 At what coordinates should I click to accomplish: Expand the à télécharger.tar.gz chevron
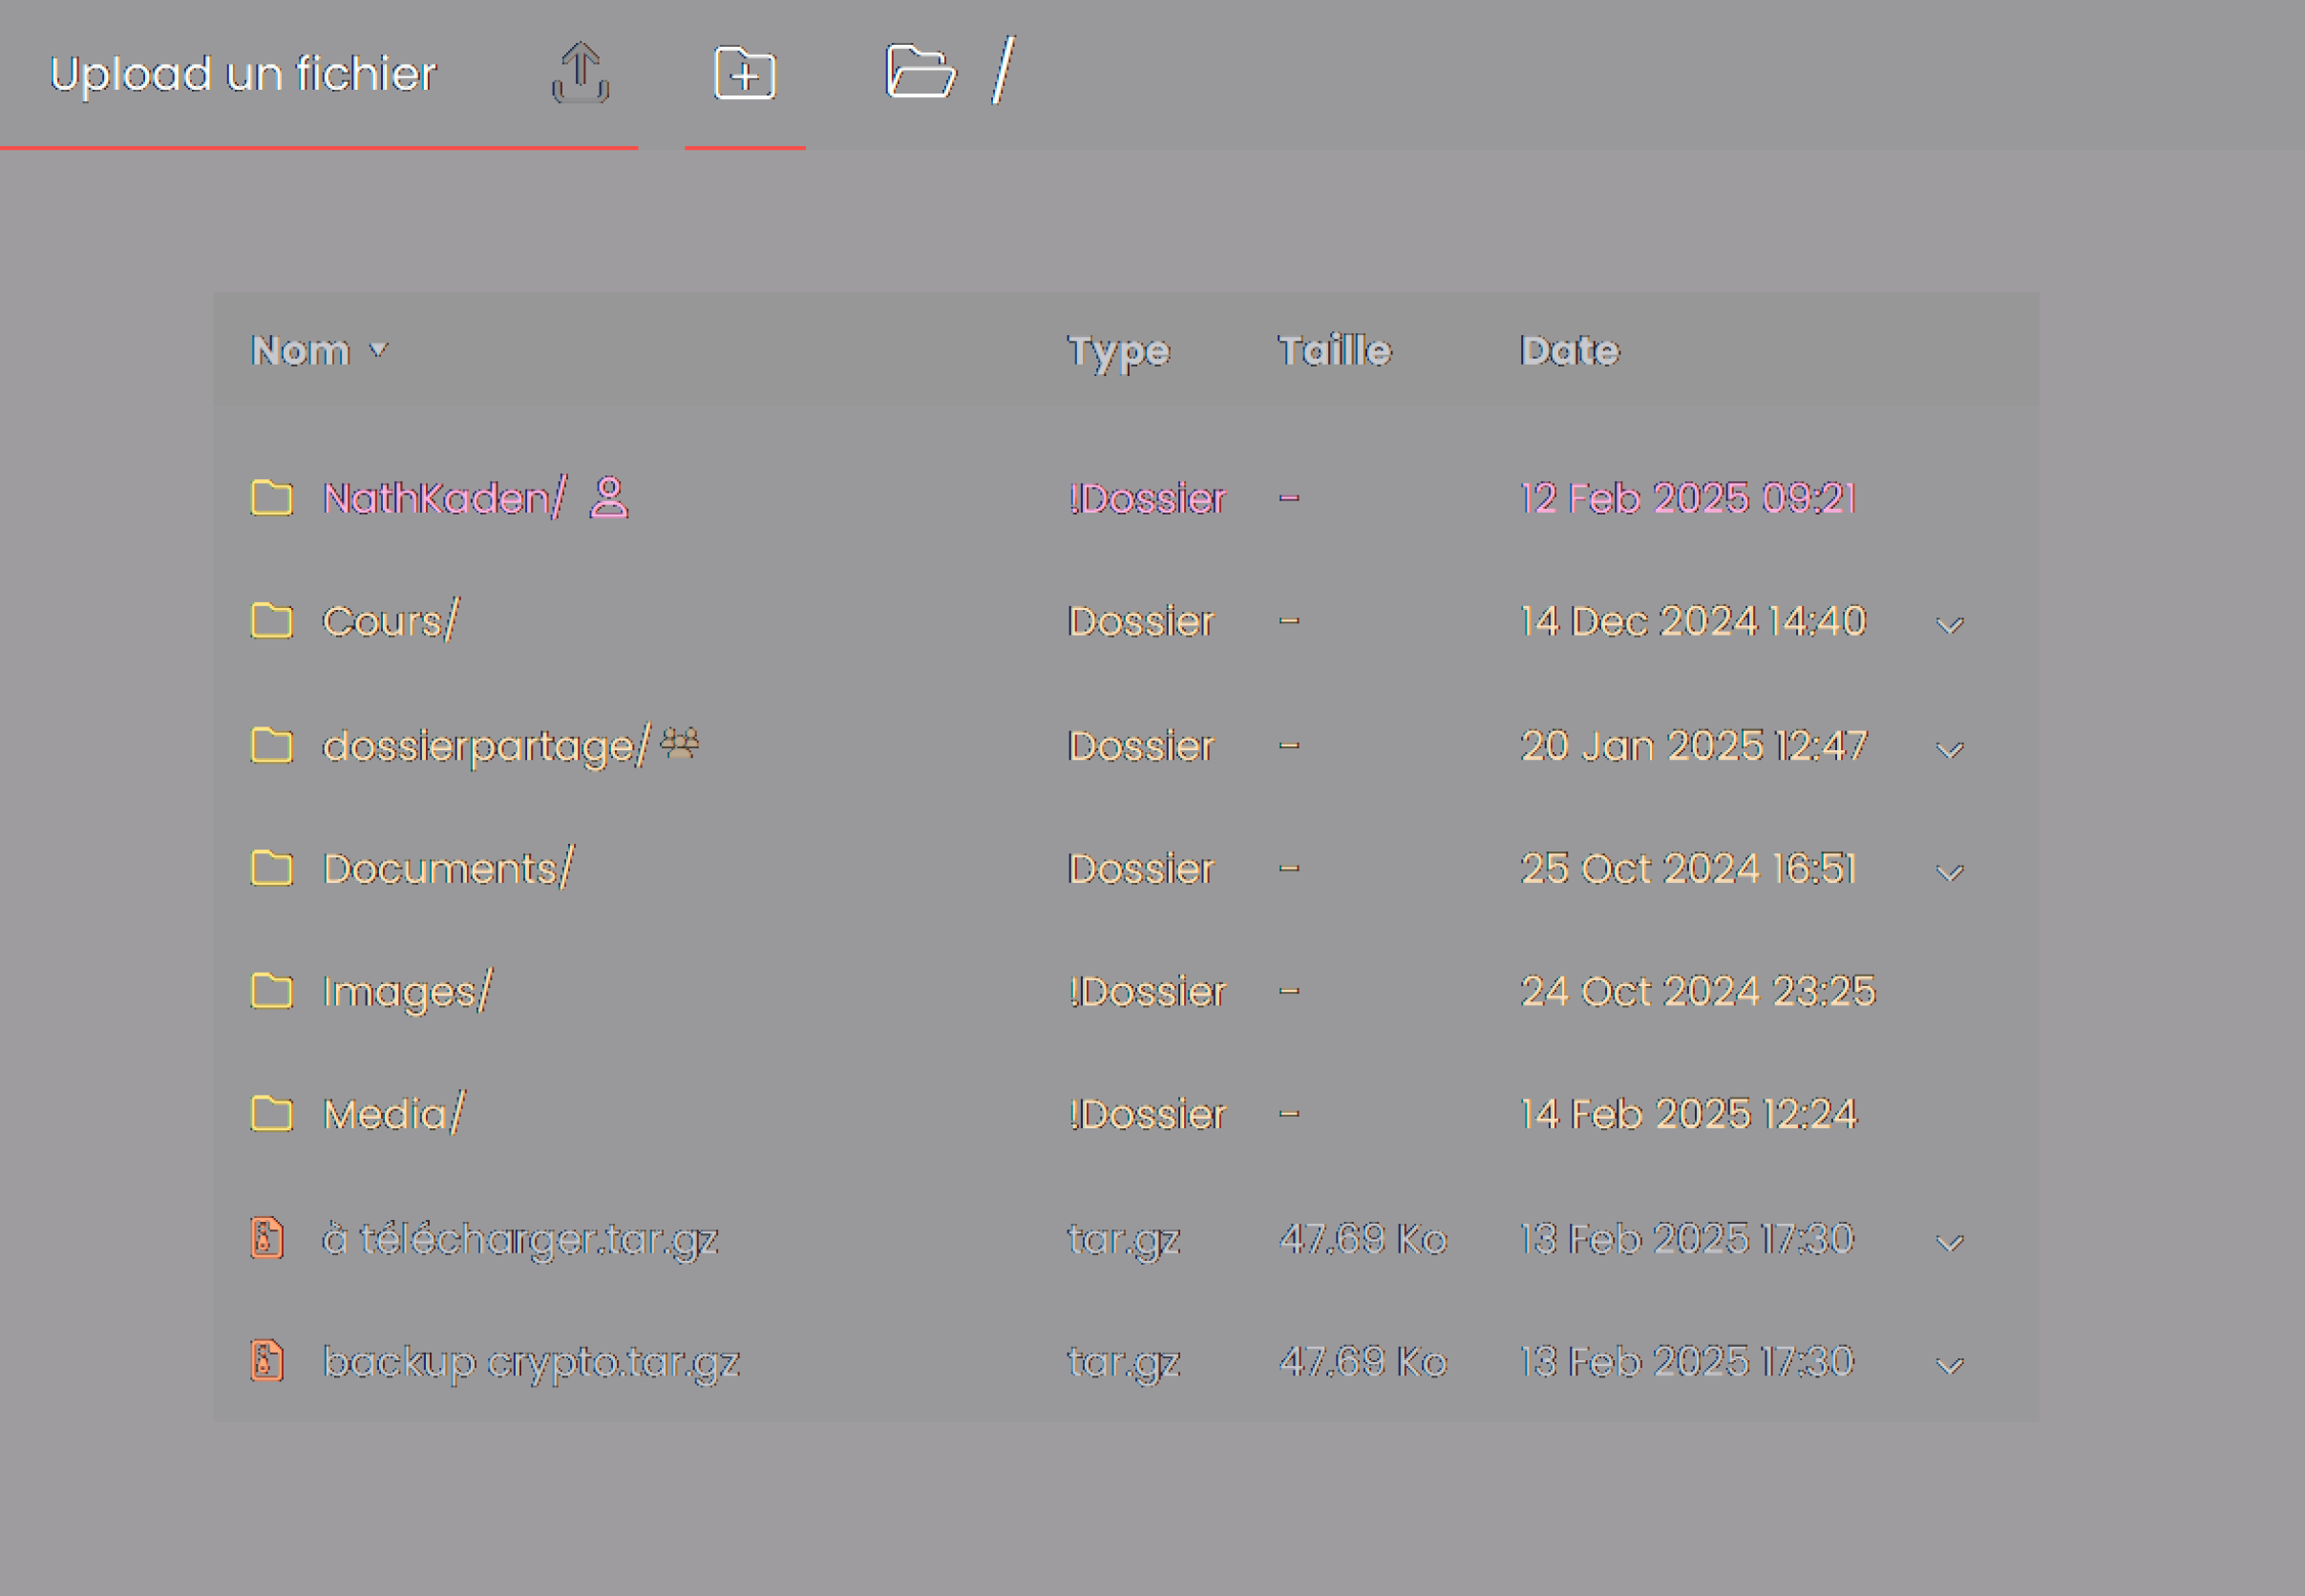point(1949,1243)
